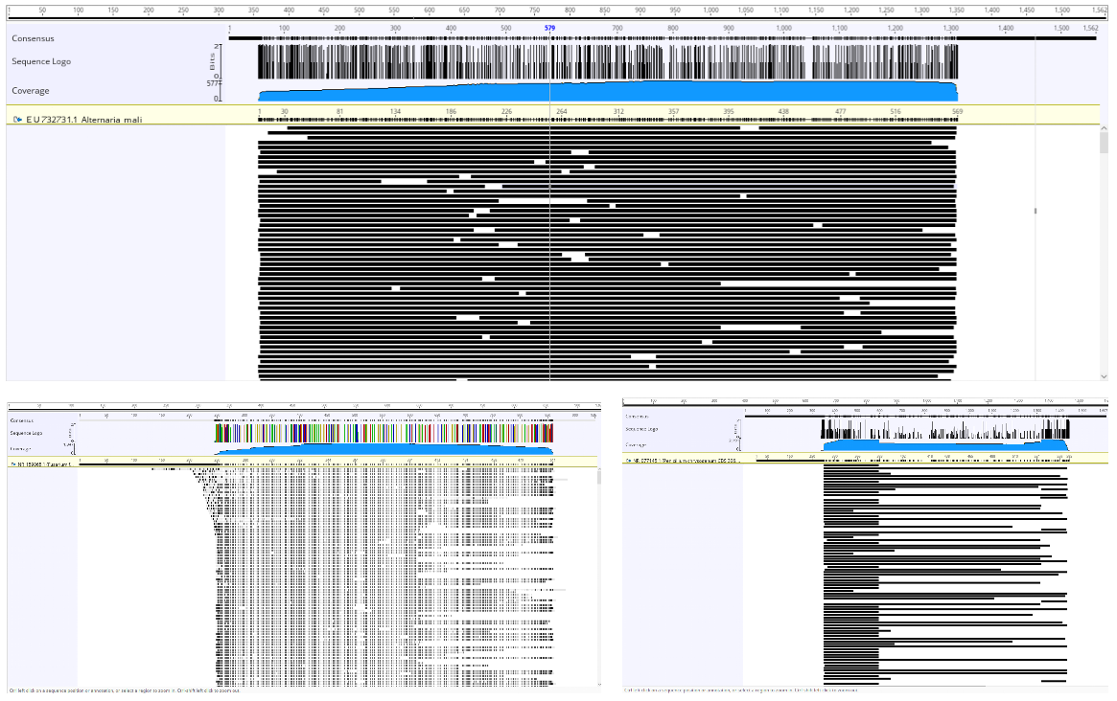Click the blue coverage graph in bottom-left panel
This screenshot has height=701, width=1117.
tap(384, 448)
